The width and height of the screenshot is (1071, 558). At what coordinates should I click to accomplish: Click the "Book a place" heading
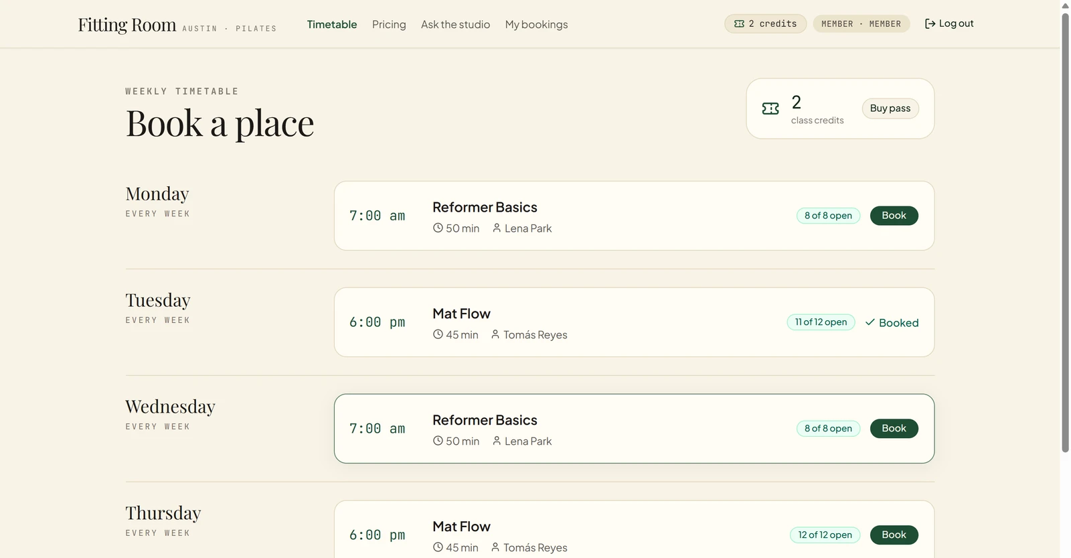coord(220,124)
